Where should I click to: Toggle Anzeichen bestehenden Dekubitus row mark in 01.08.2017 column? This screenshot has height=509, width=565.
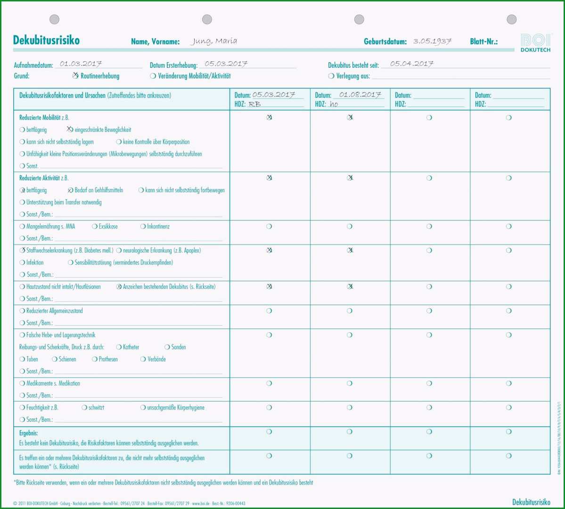(350, 287)
